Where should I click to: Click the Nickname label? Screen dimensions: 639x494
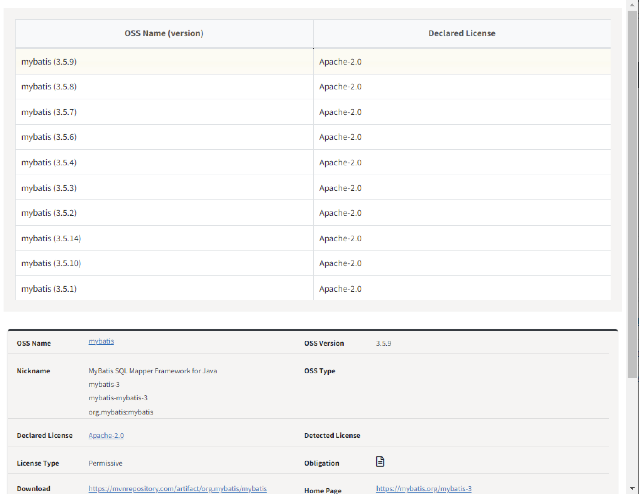click(x=33, y=371)
